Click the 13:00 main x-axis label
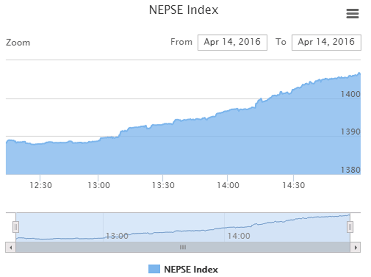The width and height of the screenshot is (371, 277). pos(99,185)
